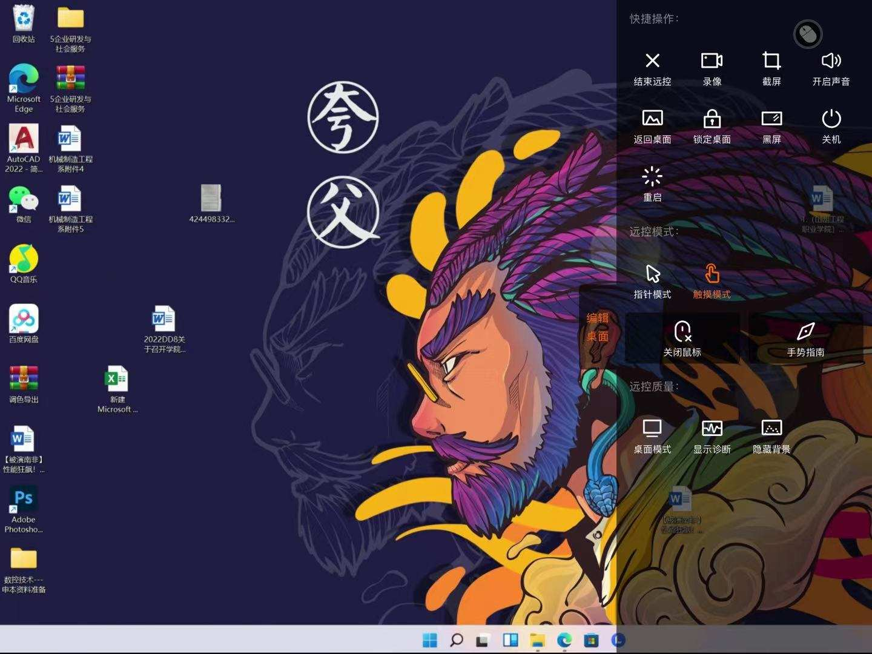Hide the background with 隐藏背景
This screenshot has width=872, height=654.
771,437
